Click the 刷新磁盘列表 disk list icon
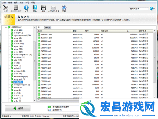This screenshot has height=119, width=158. [x=16, y=8]
